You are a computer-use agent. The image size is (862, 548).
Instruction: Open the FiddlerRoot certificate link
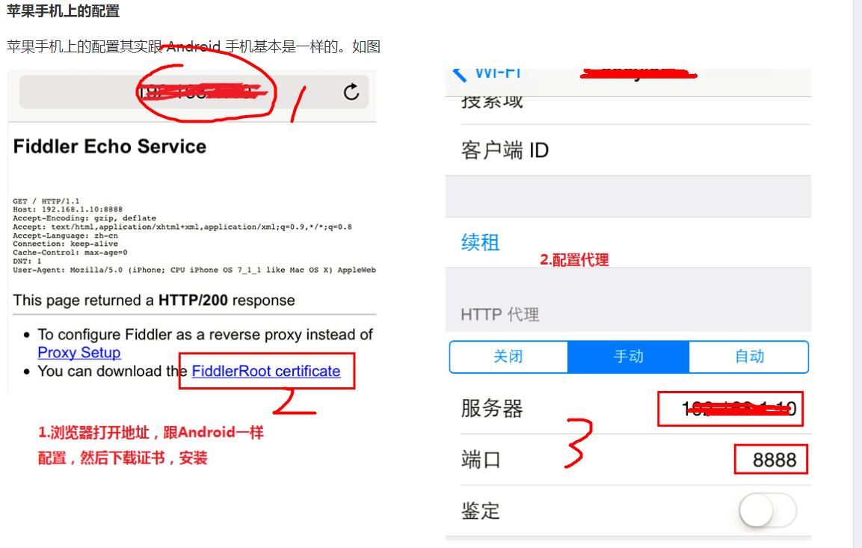(266, 371)
